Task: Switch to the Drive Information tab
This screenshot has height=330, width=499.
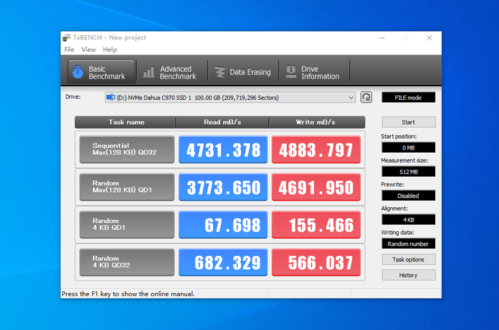Action: click(314, 72)
